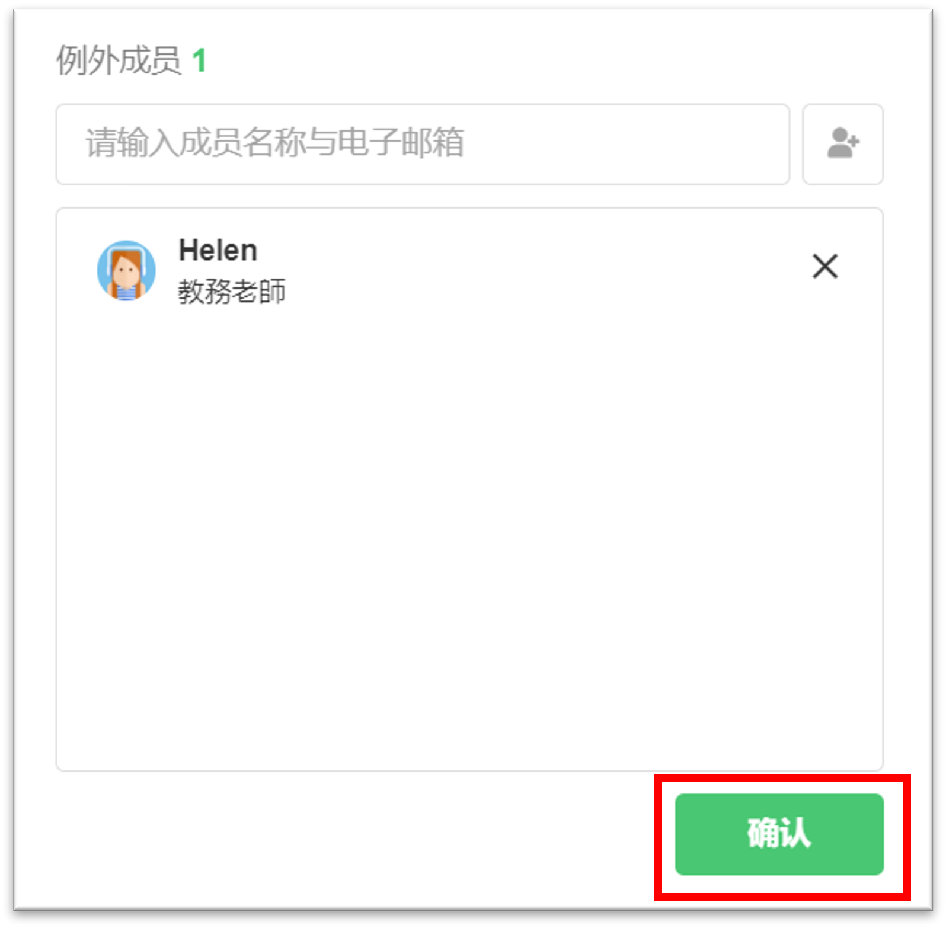Click the 教務老師 role text

pyautogui.click(x=232, y=292)
